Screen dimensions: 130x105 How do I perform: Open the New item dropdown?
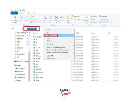click(x=76, y=16)
